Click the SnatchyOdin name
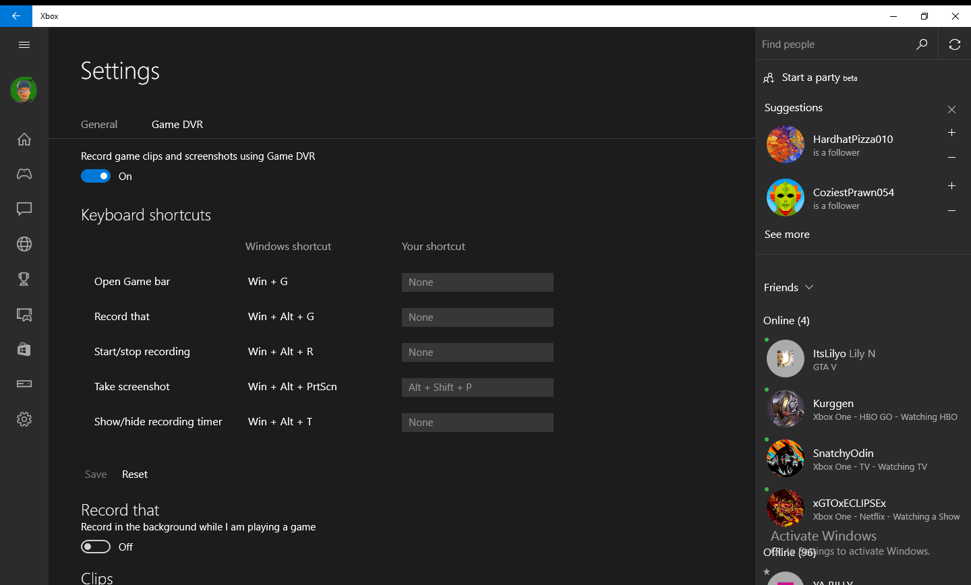 pyautogui.click(x=844, y=453)
